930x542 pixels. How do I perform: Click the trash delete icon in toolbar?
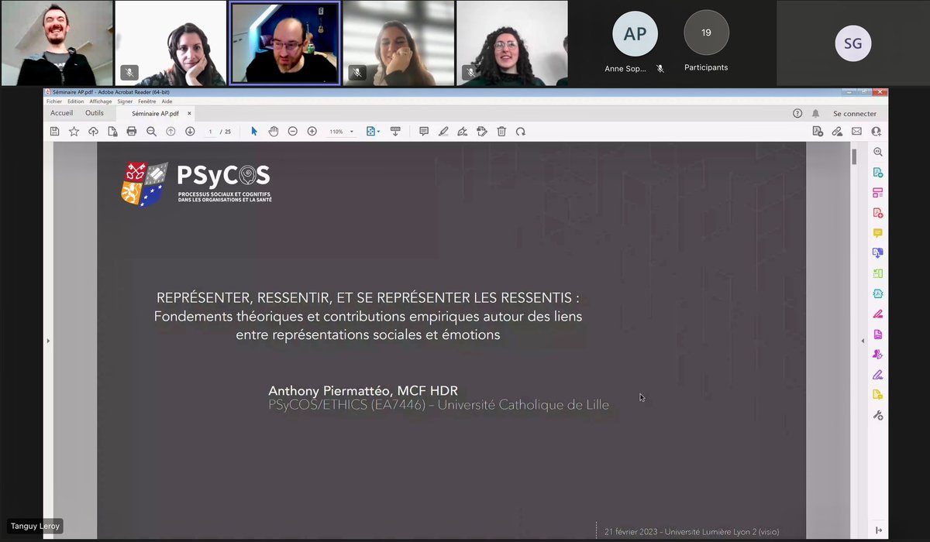click(x=501, y=132)
